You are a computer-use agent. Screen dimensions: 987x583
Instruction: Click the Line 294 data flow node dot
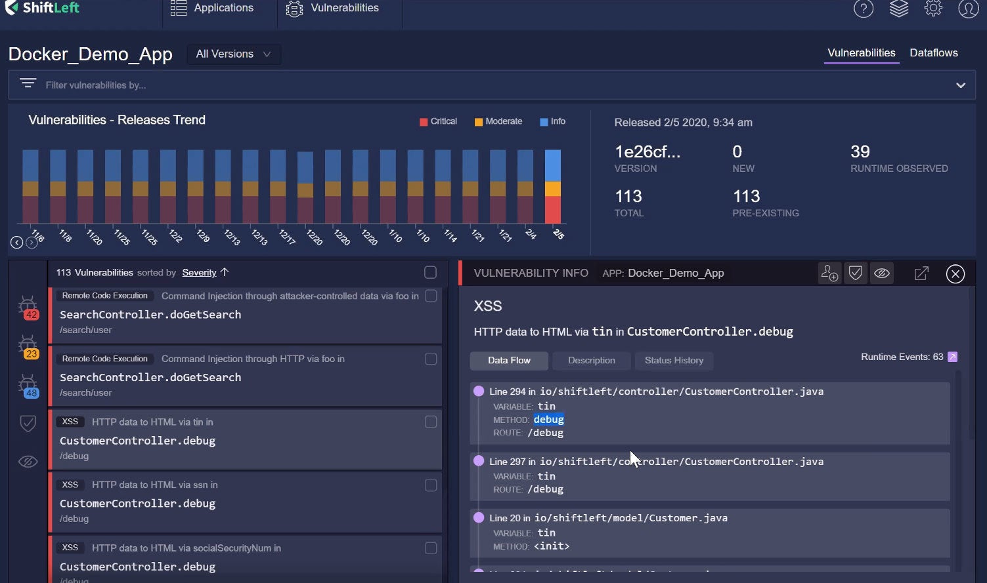(x=479, y=391)
